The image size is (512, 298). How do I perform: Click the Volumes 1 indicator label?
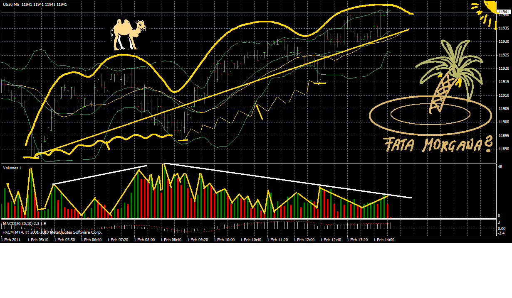12,169
